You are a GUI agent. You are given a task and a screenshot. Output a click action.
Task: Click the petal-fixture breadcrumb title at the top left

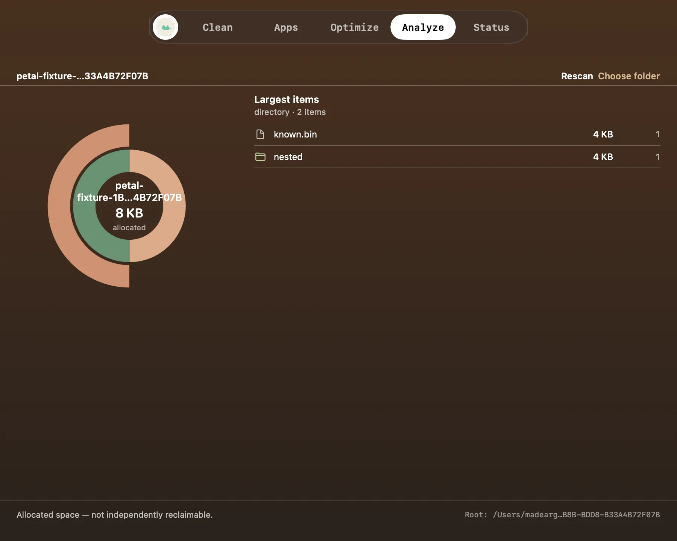[x=82, y=76]
